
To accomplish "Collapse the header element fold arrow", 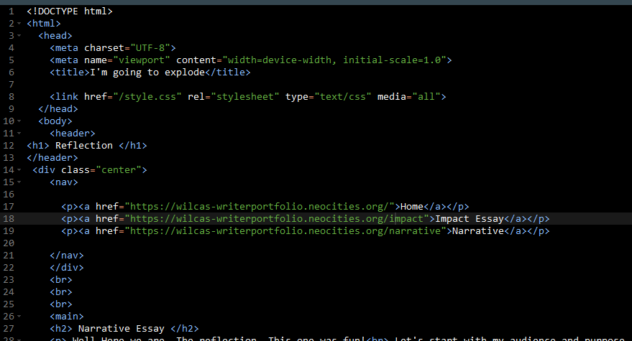I will click(19, 134).
